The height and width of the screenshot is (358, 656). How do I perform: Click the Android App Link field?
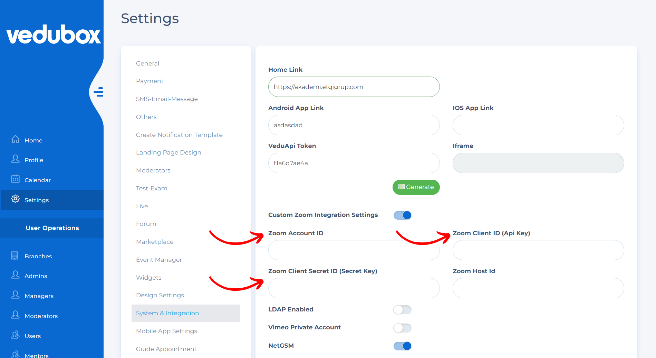(354, 125)
